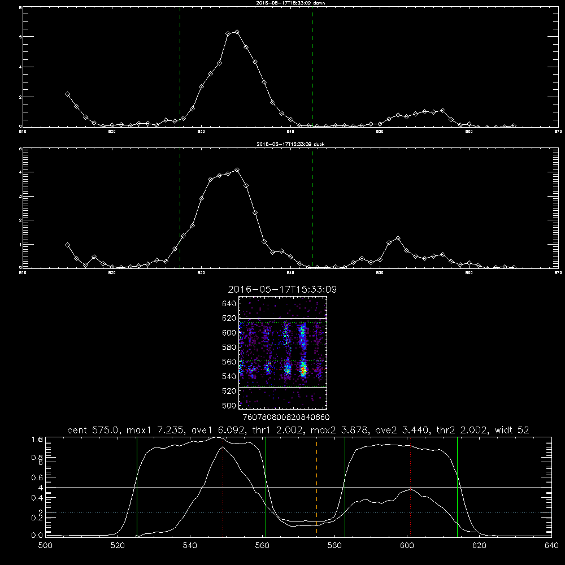
Task: Click heatmap y-axis label 600
Action: point(229,333)
